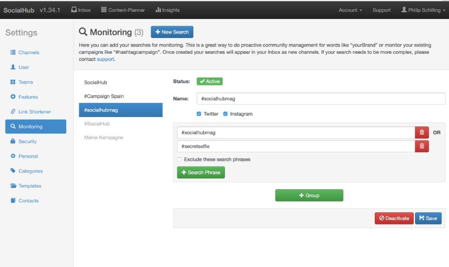Click the Personal gear icon
Screen dimensions: 449x267
13,156
